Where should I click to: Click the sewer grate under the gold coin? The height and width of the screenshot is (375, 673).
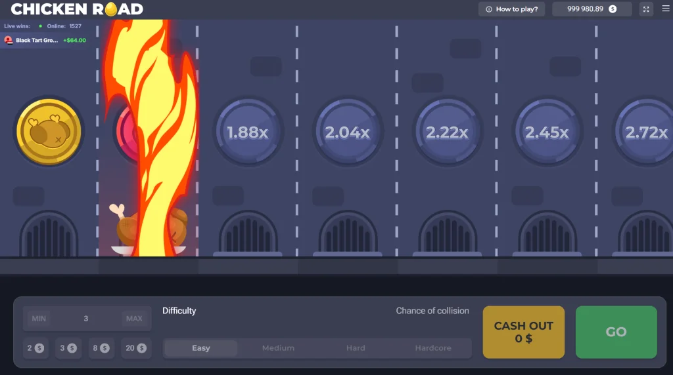49,233
